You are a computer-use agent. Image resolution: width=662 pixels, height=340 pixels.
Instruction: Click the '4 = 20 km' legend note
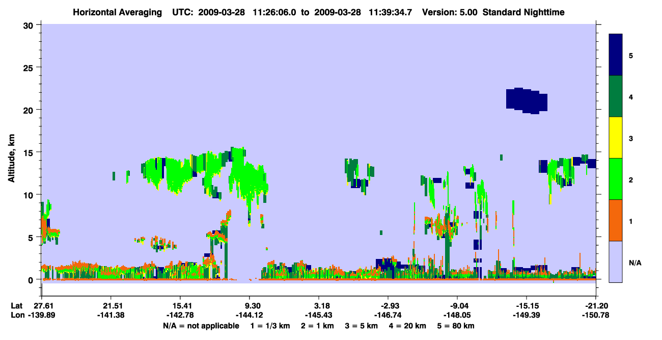coord(408,326)
